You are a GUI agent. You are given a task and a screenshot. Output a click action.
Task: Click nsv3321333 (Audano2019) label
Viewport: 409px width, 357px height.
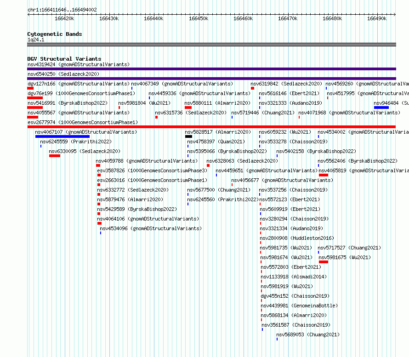290,103
